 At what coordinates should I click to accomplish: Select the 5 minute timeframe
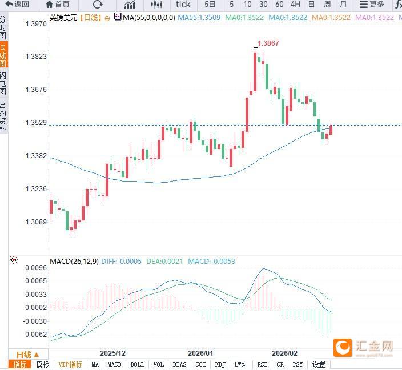pyautogui.click(x=231, y=5)
